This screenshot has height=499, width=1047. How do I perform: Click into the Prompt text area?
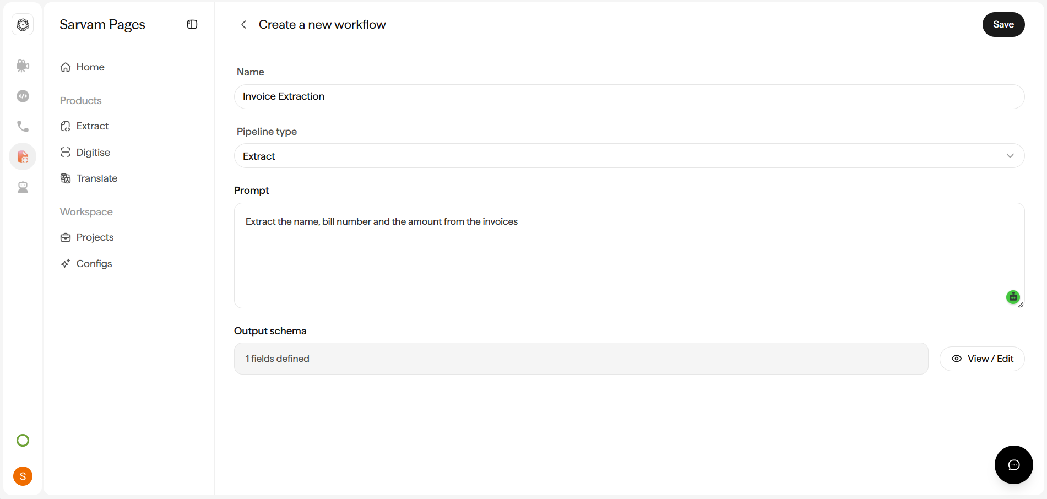pyautogui.click(x=629, y=256)
